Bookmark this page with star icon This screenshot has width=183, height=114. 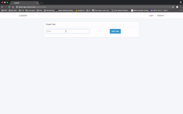173,7
